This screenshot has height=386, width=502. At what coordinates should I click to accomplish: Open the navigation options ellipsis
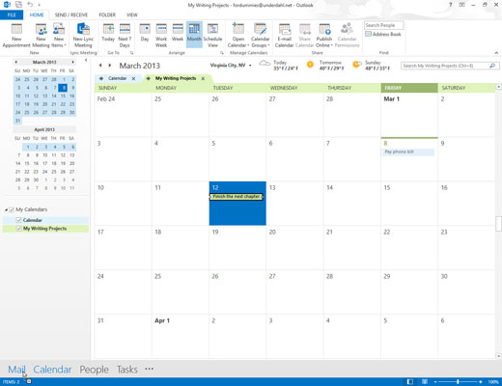pyautogui.click(x=149, y=369)
